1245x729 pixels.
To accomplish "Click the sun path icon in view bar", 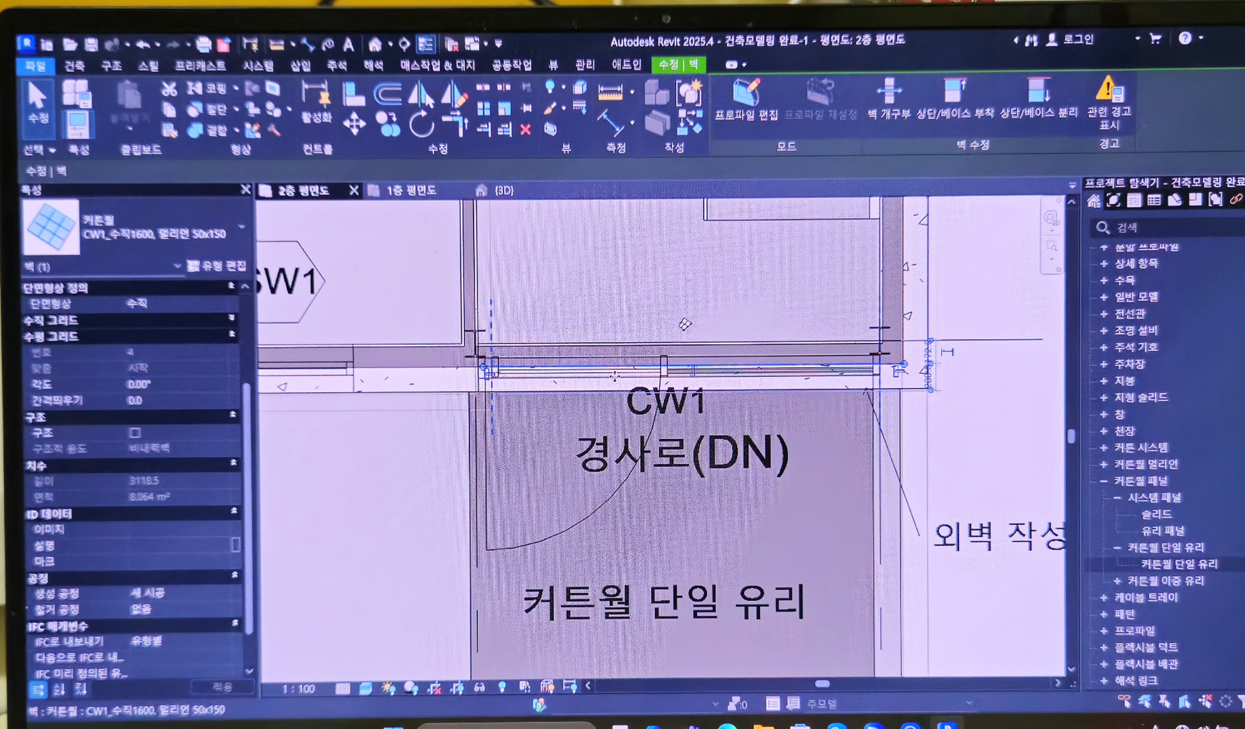I will click(388, 688).
